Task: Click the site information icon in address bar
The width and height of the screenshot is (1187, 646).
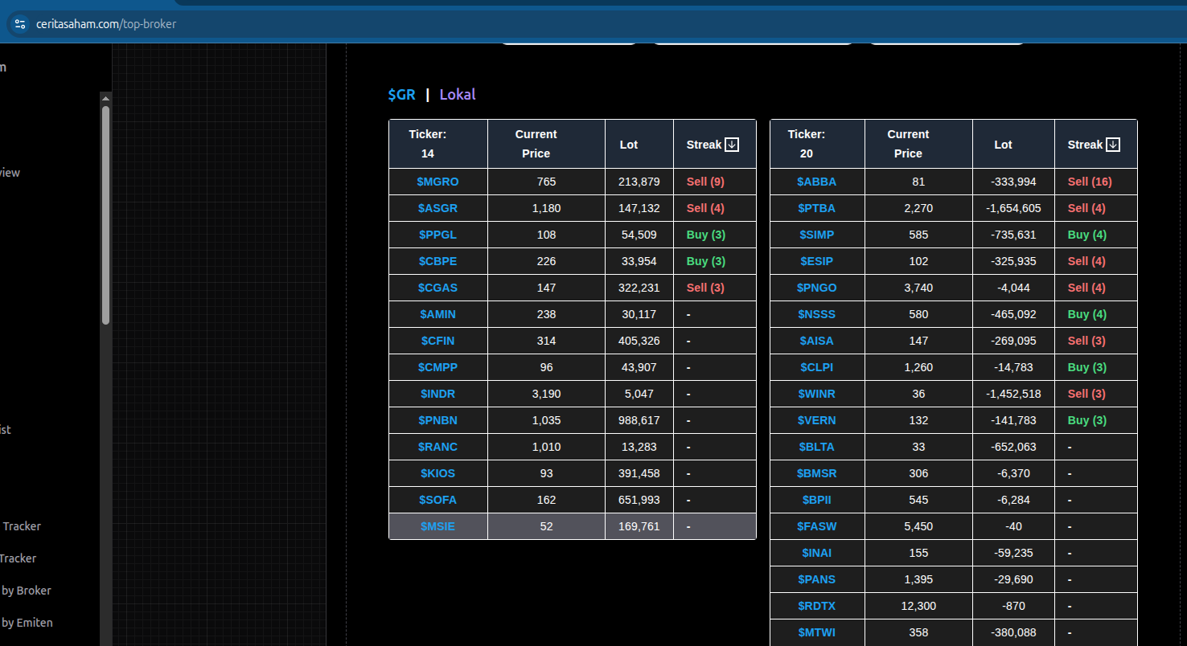Action: (20, 24)
